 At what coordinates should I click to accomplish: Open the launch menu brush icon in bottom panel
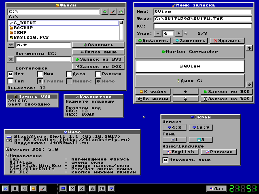point(43,189)
